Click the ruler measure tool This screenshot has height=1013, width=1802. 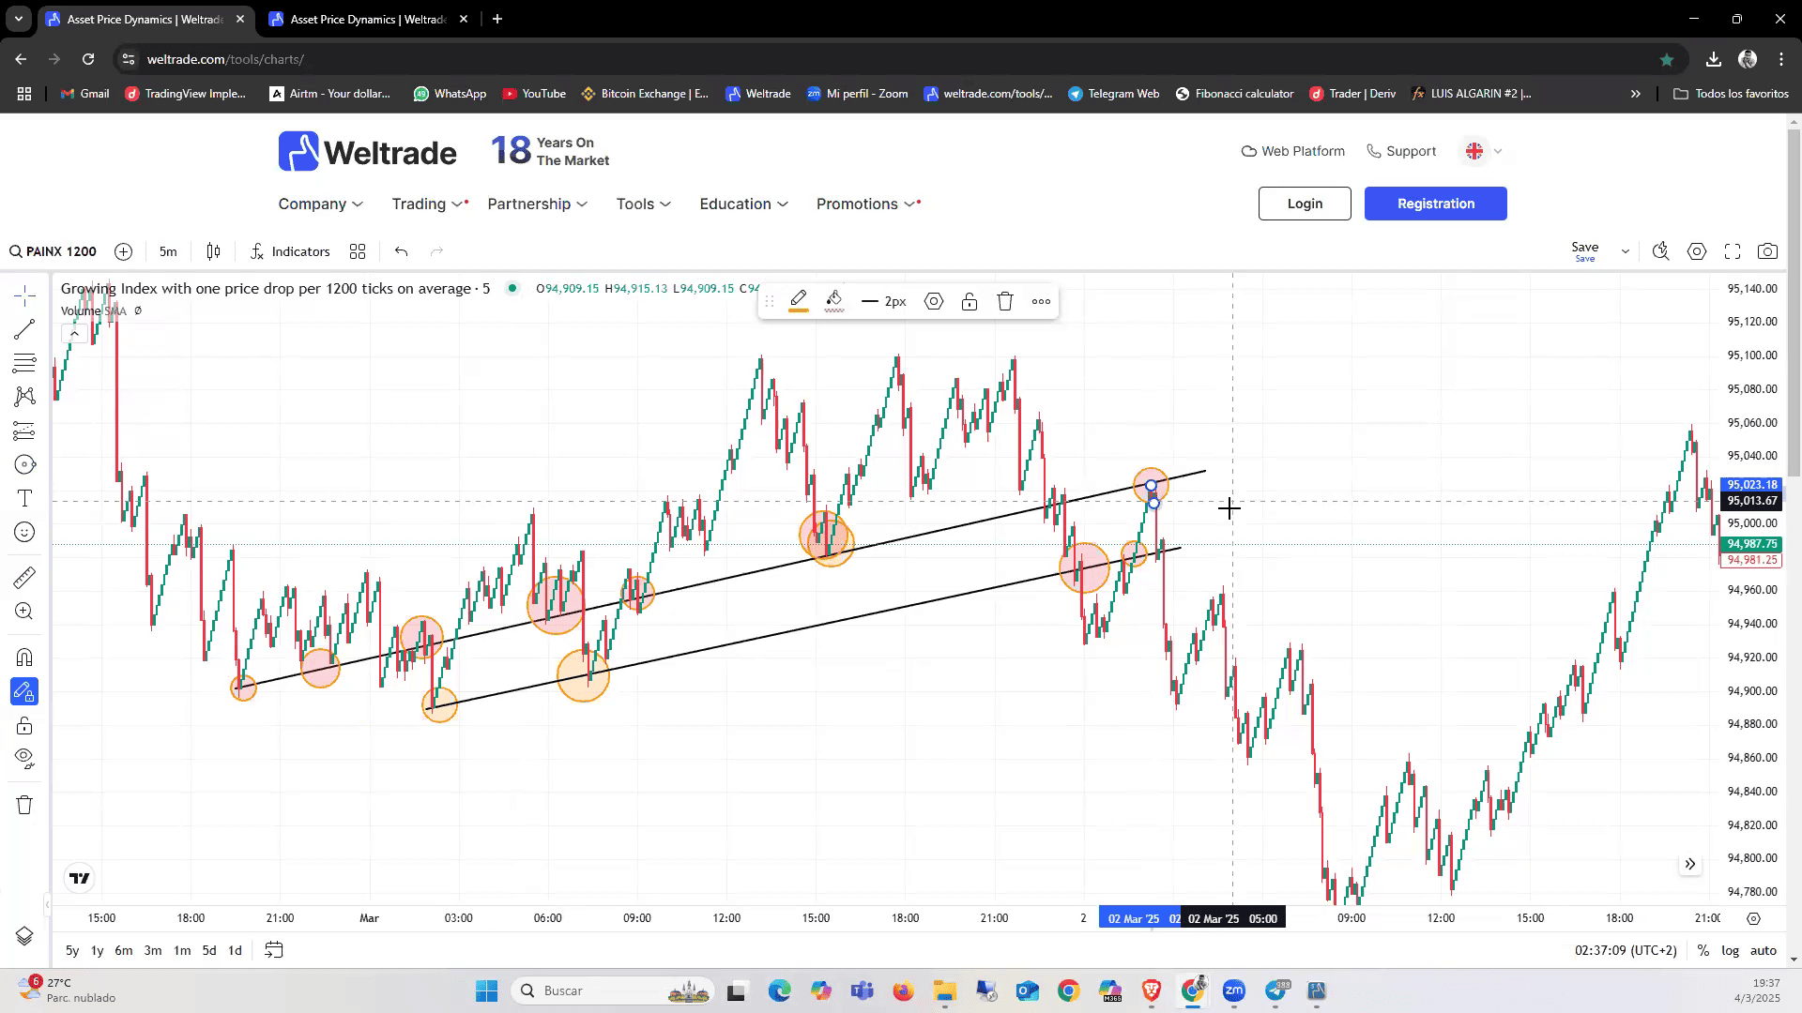(x=24, y=578)
